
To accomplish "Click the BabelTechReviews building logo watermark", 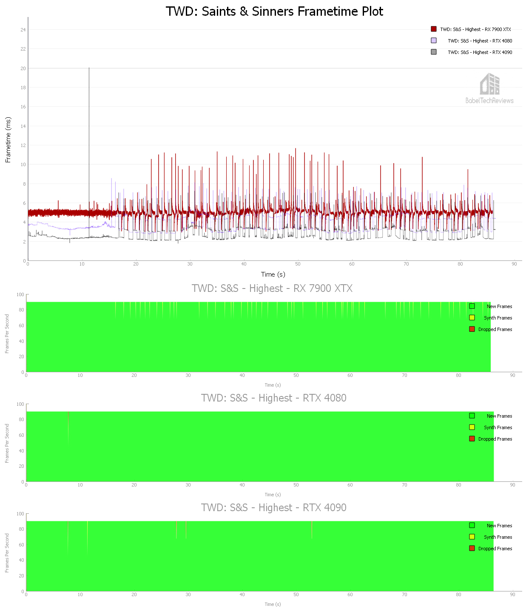I will (489, 84).
